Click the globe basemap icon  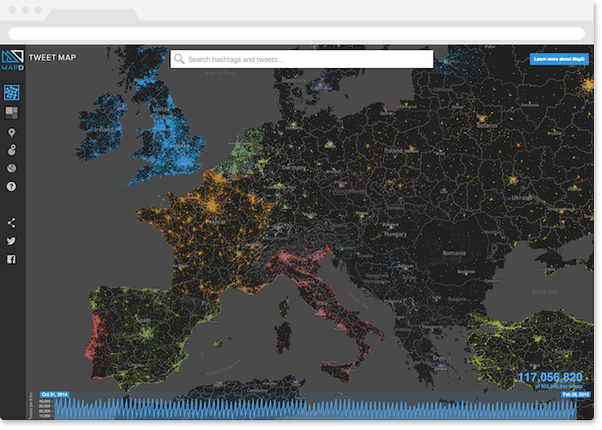[x=12, y=168]
